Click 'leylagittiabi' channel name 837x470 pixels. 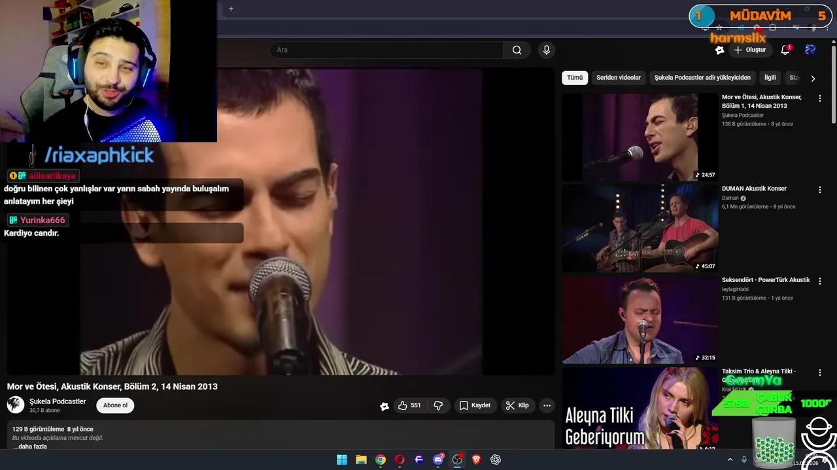click(x=735, y=289)
